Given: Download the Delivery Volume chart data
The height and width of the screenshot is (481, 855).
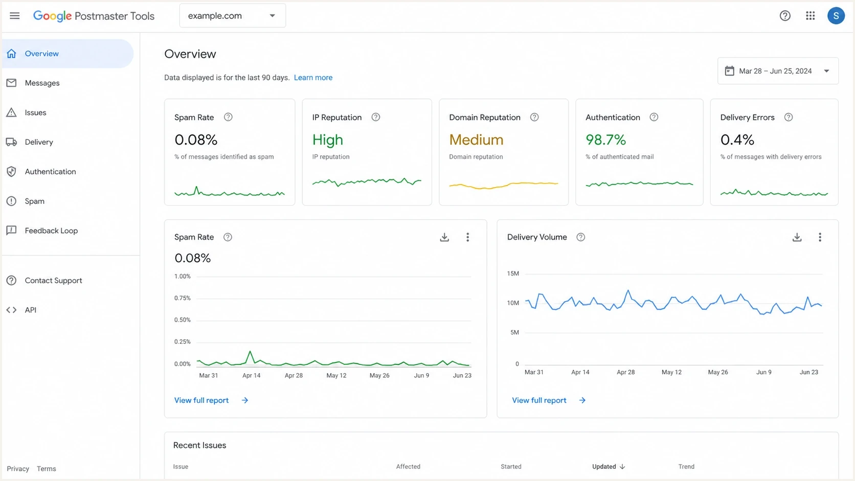Looking at the screenshot, I should coord(797,237).
